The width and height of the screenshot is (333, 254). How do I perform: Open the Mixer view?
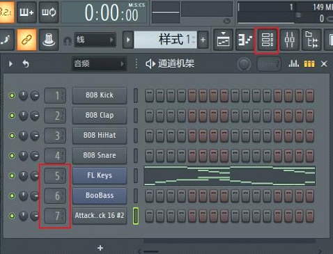[x=289, y=40]
